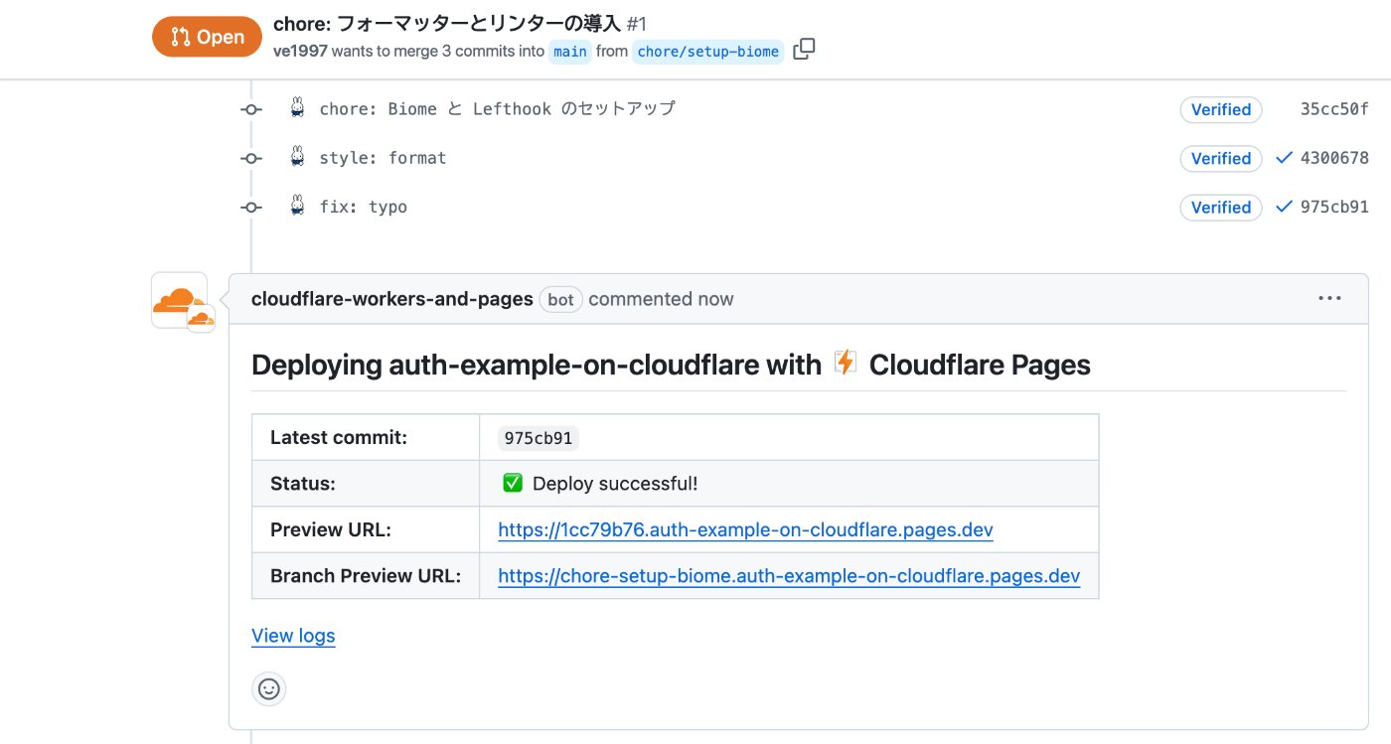The width and height of the screenshot is (1391, 744).
Task: Open the chore/setup-biome branch link
Action: (708, 52)
